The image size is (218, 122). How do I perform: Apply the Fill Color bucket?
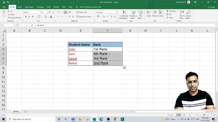point(45,17)
